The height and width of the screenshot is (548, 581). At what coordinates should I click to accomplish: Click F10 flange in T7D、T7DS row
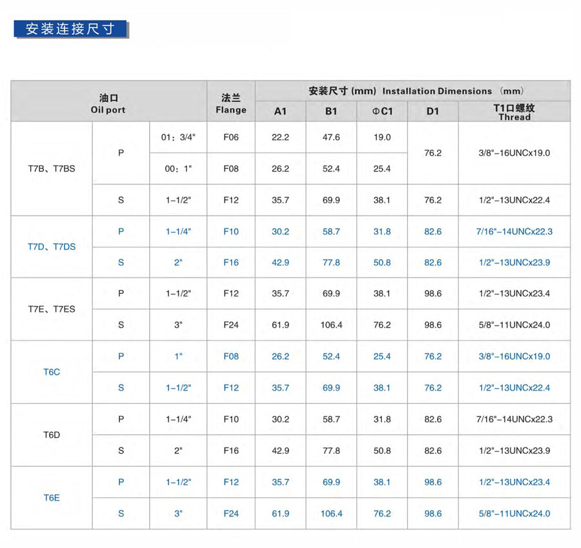tap(231, 231)
